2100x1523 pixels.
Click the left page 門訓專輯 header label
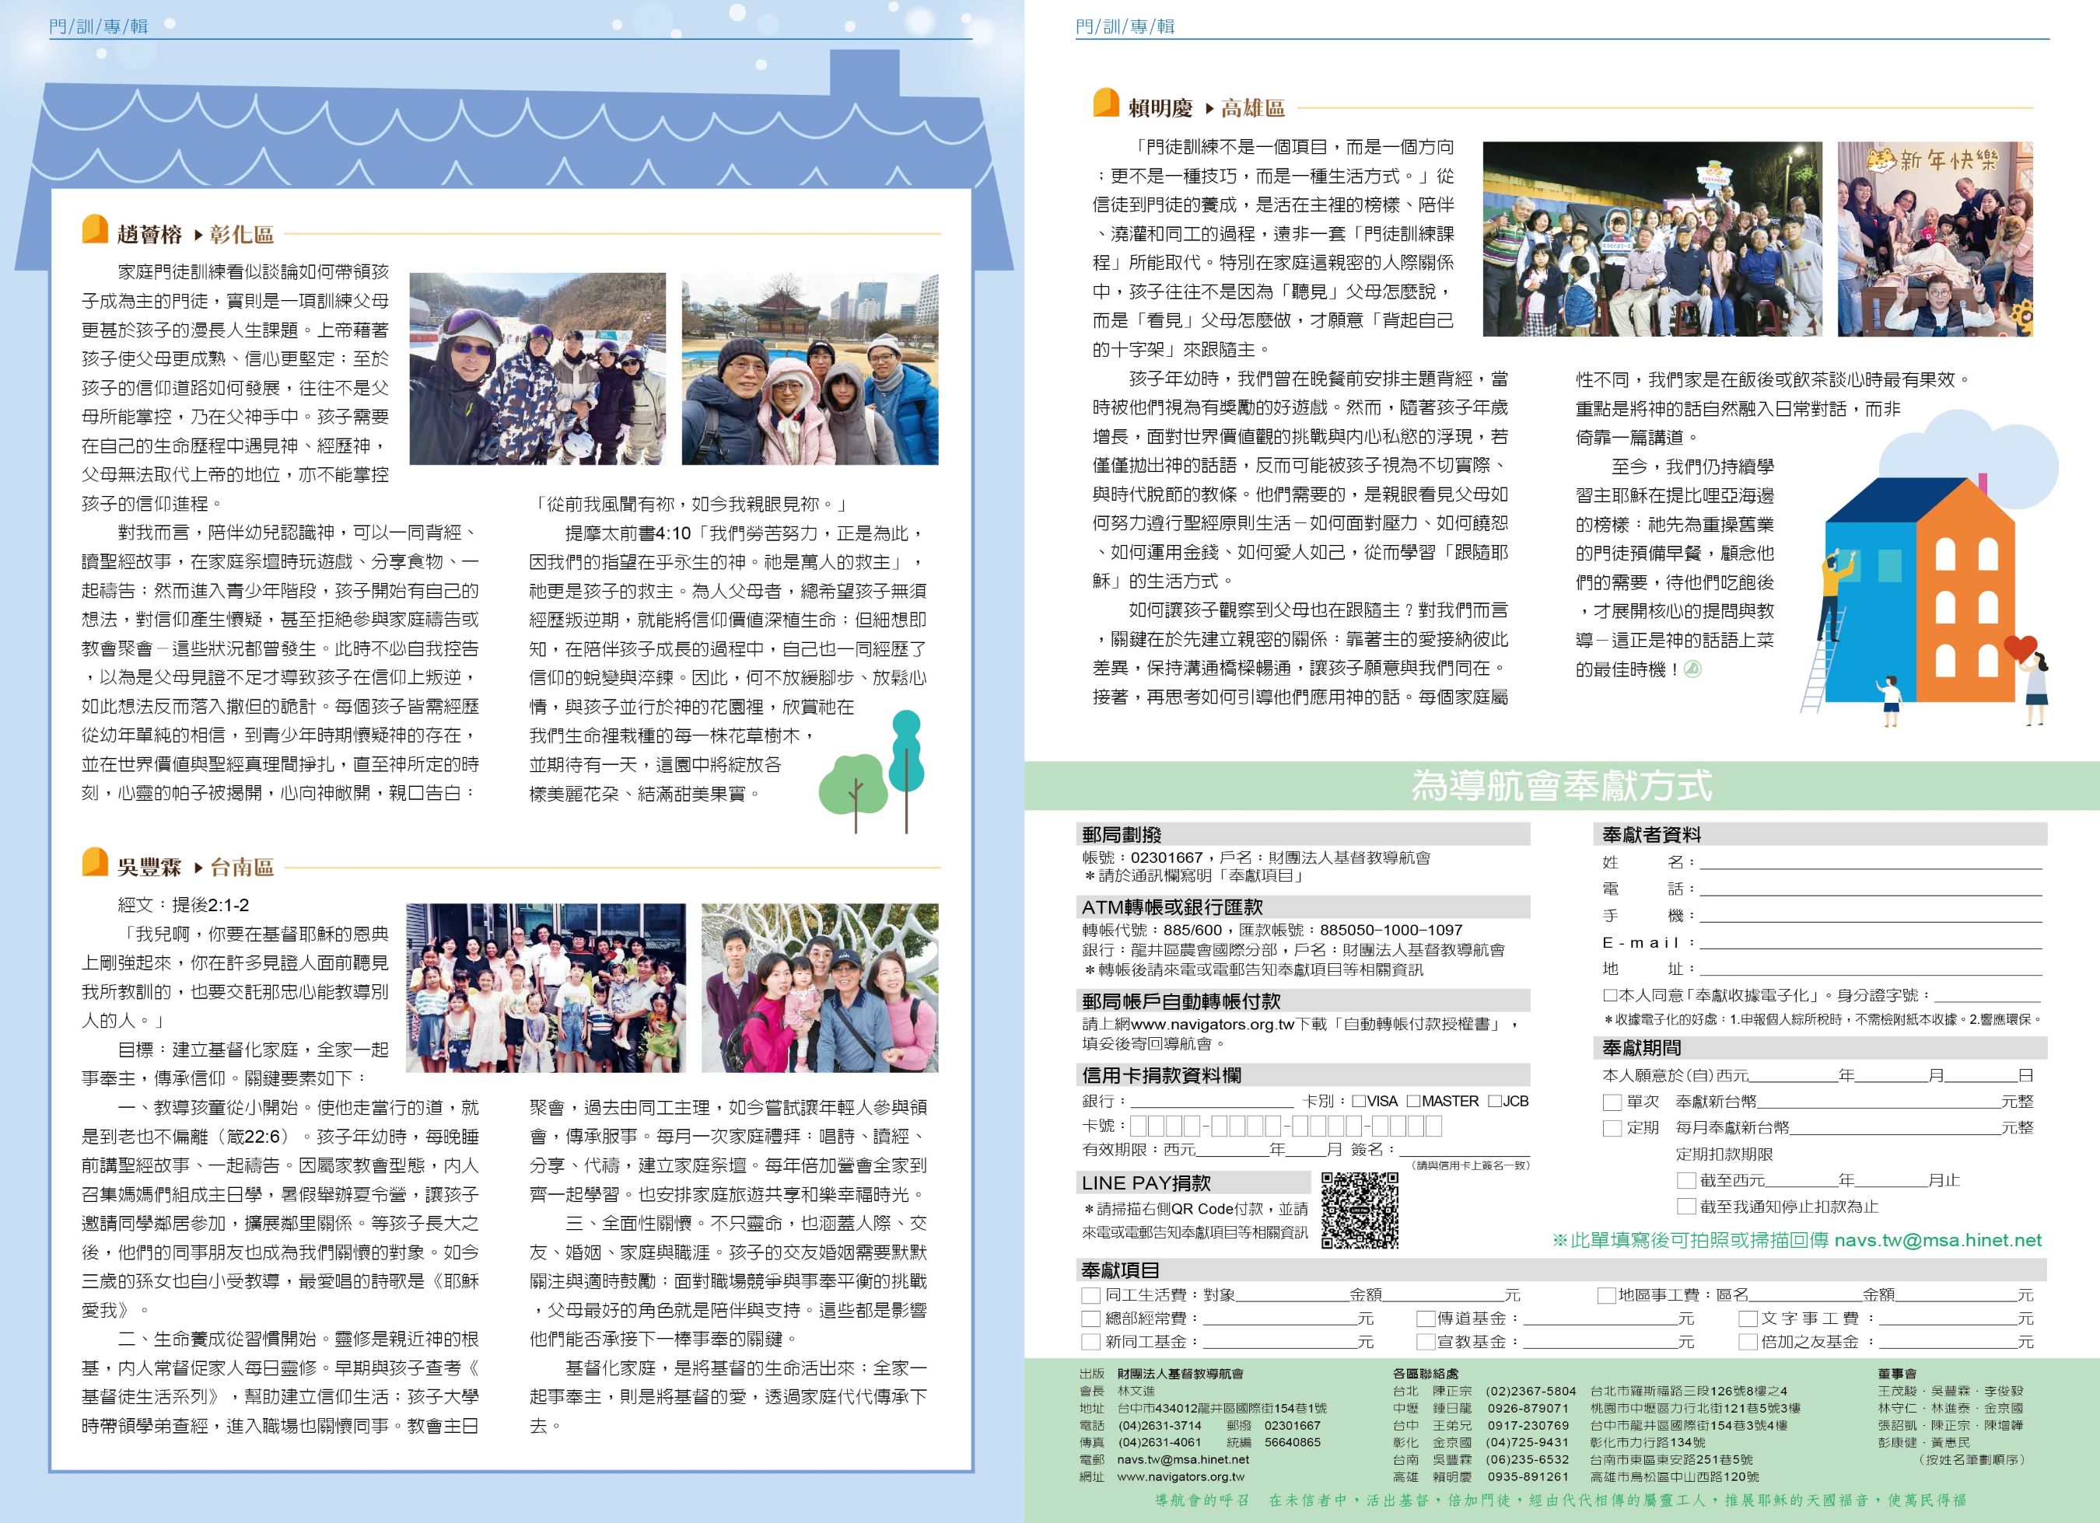[98, 26]
